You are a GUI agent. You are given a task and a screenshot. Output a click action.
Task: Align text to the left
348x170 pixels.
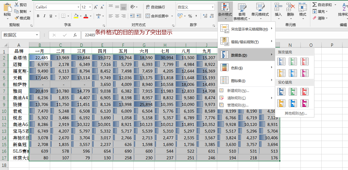pos(111,16)
